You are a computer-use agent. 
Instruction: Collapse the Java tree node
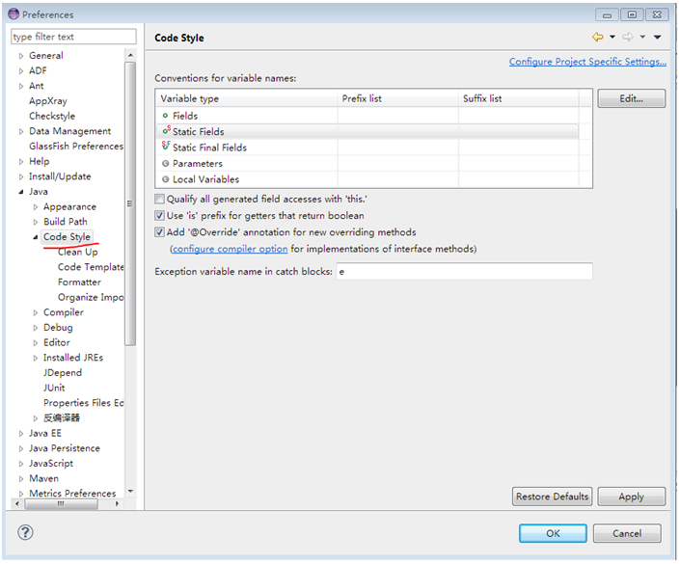[x=21, y=192]
